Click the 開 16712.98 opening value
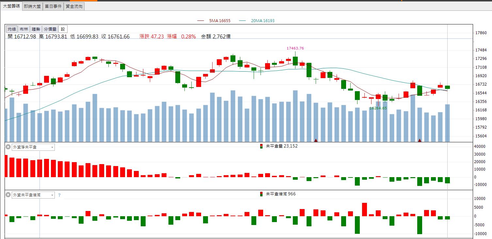 pos(22,36)
